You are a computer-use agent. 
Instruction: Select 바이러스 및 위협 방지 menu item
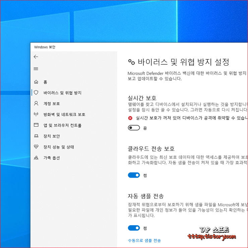[x=62, y=93]
